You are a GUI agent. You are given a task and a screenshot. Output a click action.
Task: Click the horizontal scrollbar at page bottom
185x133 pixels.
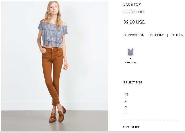[92, 132]
